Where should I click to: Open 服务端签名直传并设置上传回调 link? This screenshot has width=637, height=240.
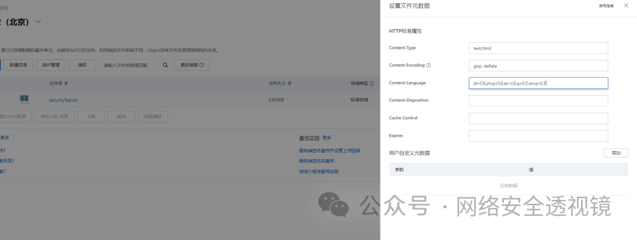(x=329, y=151)
